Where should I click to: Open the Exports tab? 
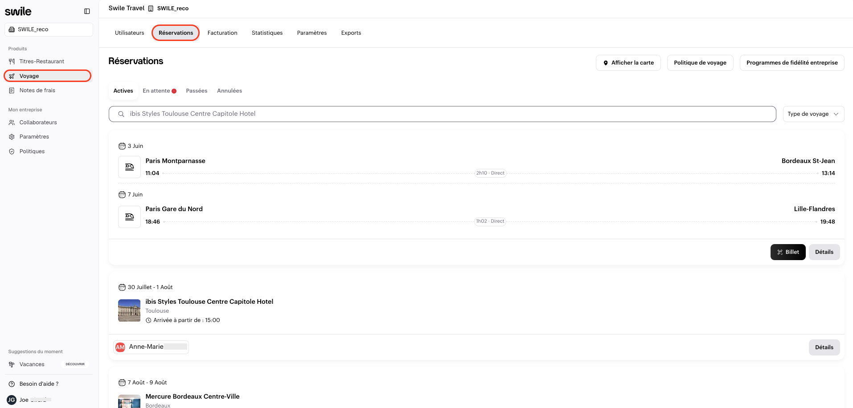[351, 33]
